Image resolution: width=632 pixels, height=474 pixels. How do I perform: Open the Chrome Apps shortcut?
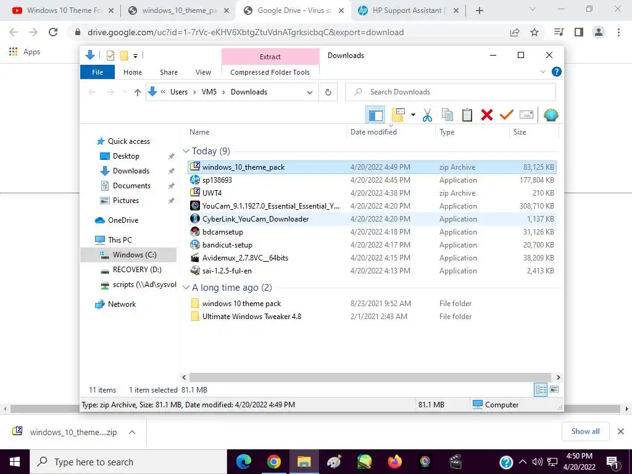click(x=25, y=52)
